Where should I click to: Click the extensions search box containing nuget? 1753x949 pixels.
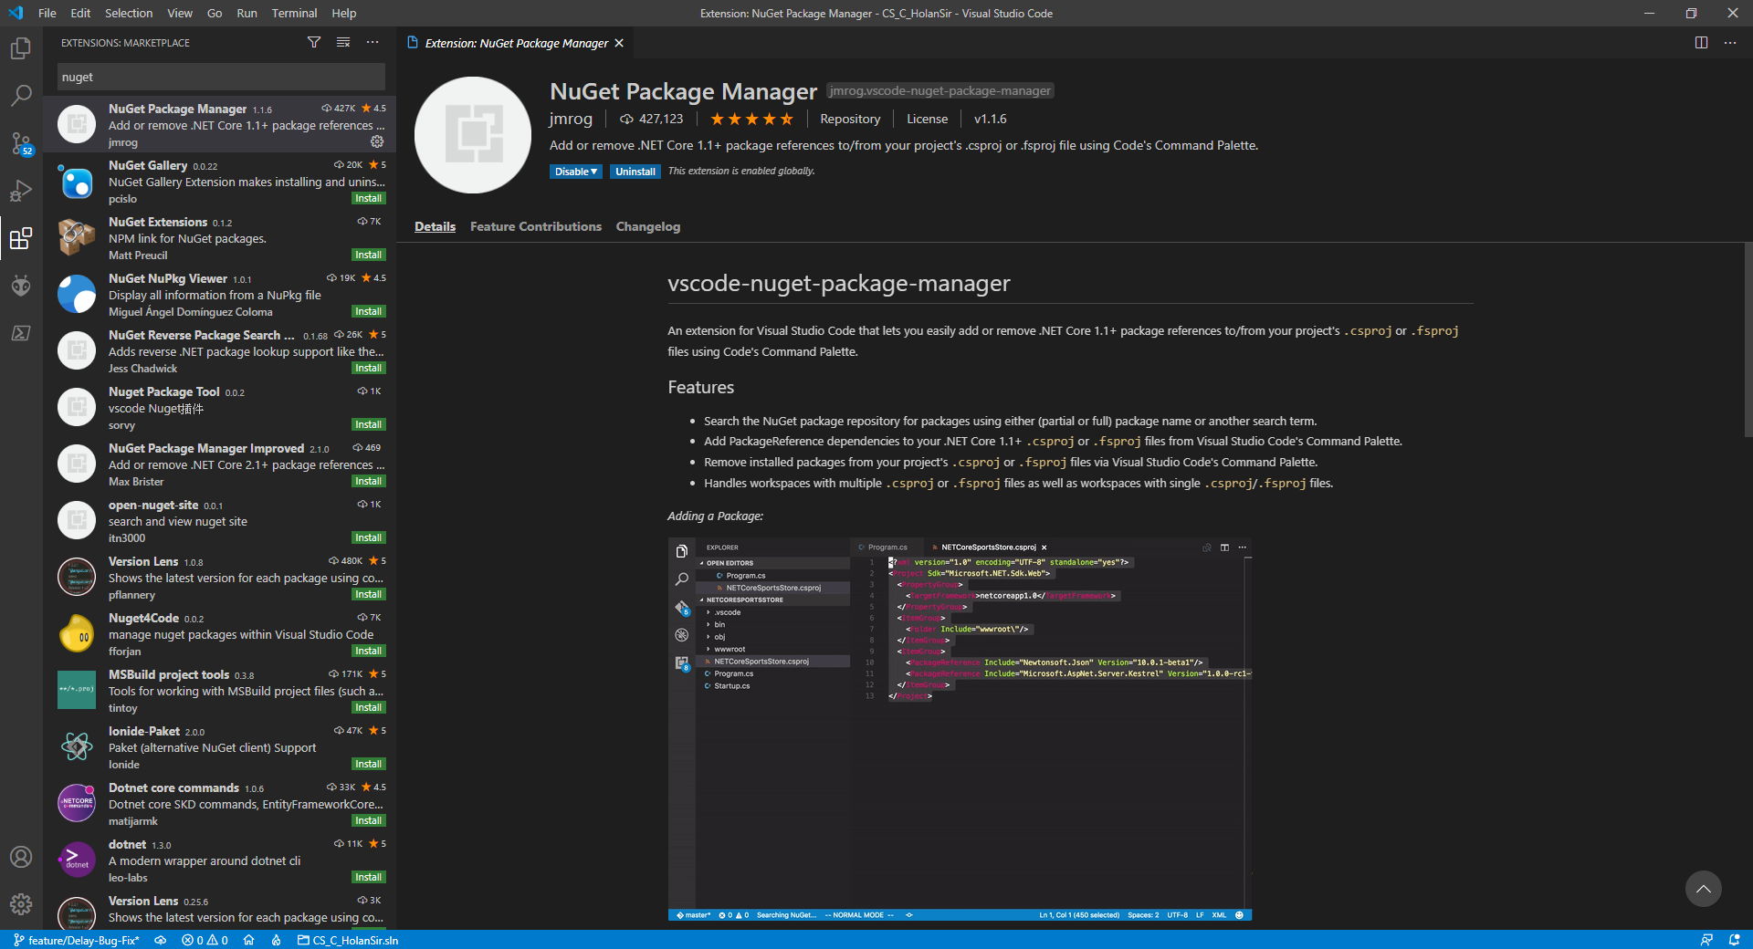pos(219,78)
